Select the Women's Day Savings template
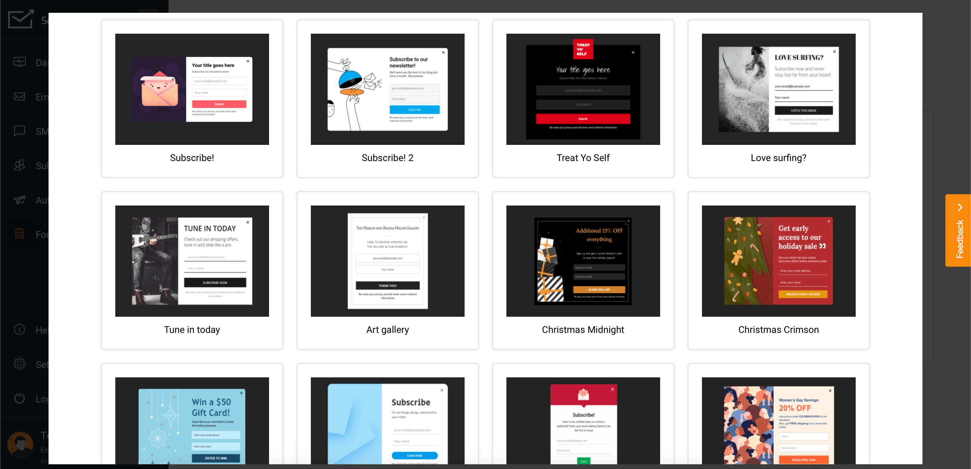The image size is (971, 469). pos(778,414)
